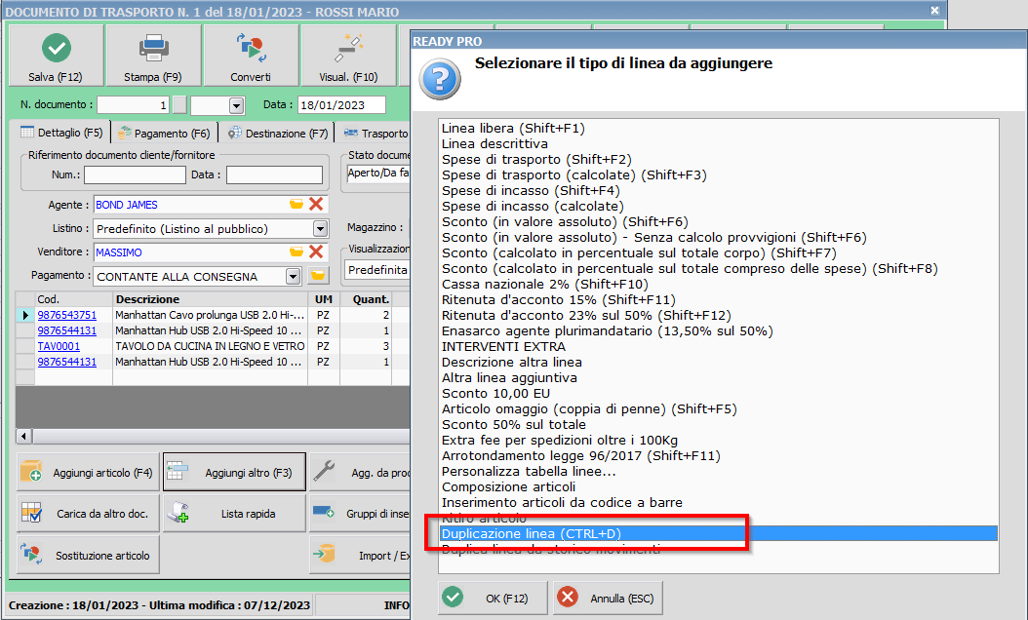Viewport: 1028px width, 620px height.
Task: Select Cassa nazionale 2% entry
Action: click(545, 285)
